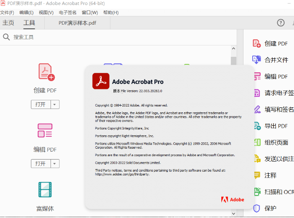Open 填写和签名 in right sidebar

[274, 109]
